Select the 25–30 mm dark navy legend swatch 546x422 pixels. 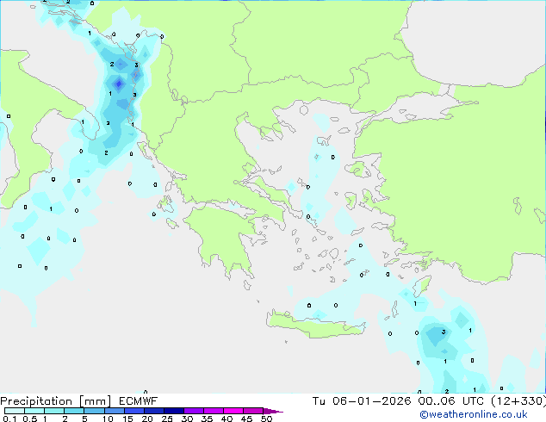173,411
